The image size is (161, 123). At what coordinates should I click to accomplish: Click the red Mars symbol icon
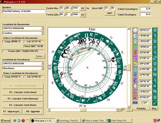(x=135, y=53)
